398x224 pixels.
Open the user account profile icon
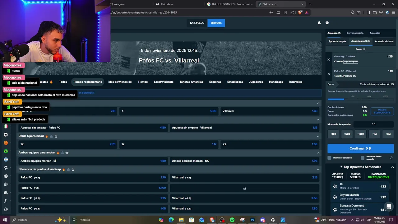click(x=319, y=23)
